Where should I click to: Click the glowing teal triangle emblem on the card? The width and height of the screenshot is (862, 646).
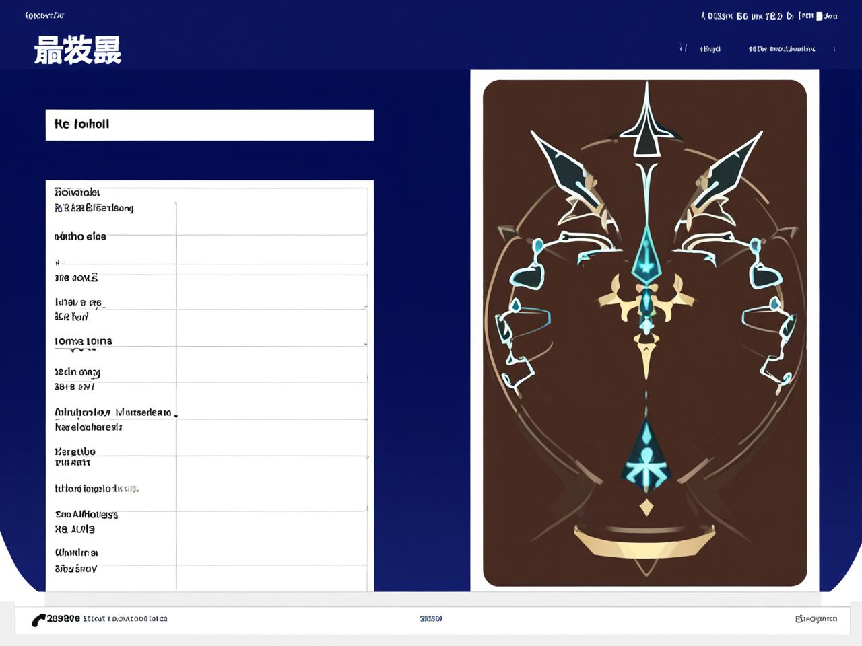point(646,458)
